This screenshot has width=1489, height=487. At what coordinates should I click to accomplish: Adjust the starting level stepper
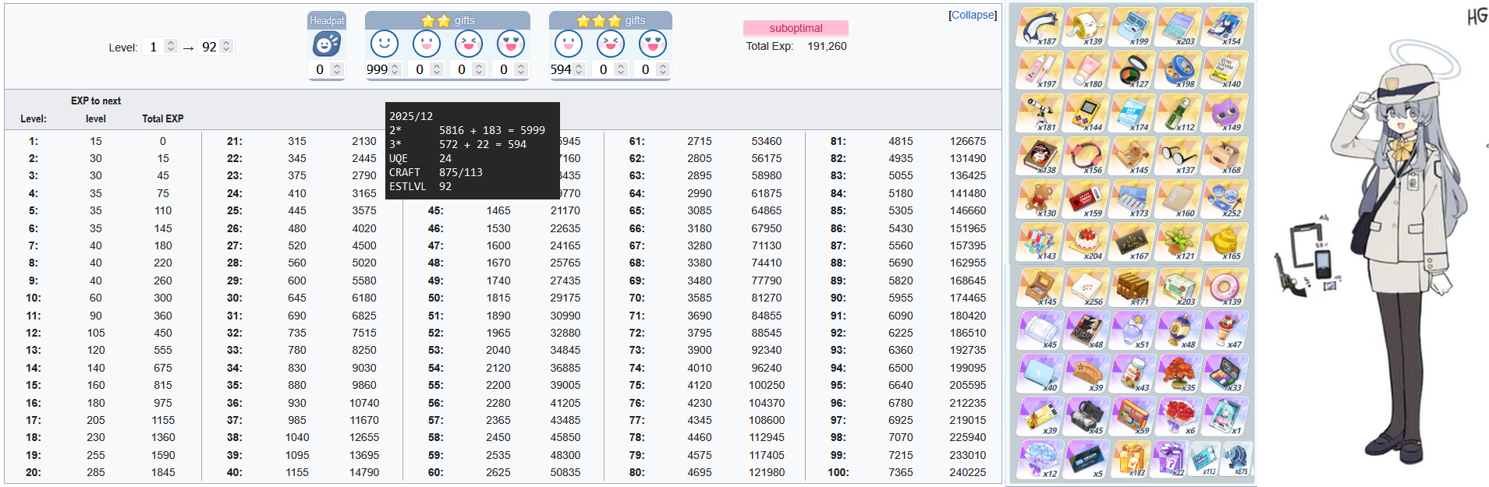[171, 47]
